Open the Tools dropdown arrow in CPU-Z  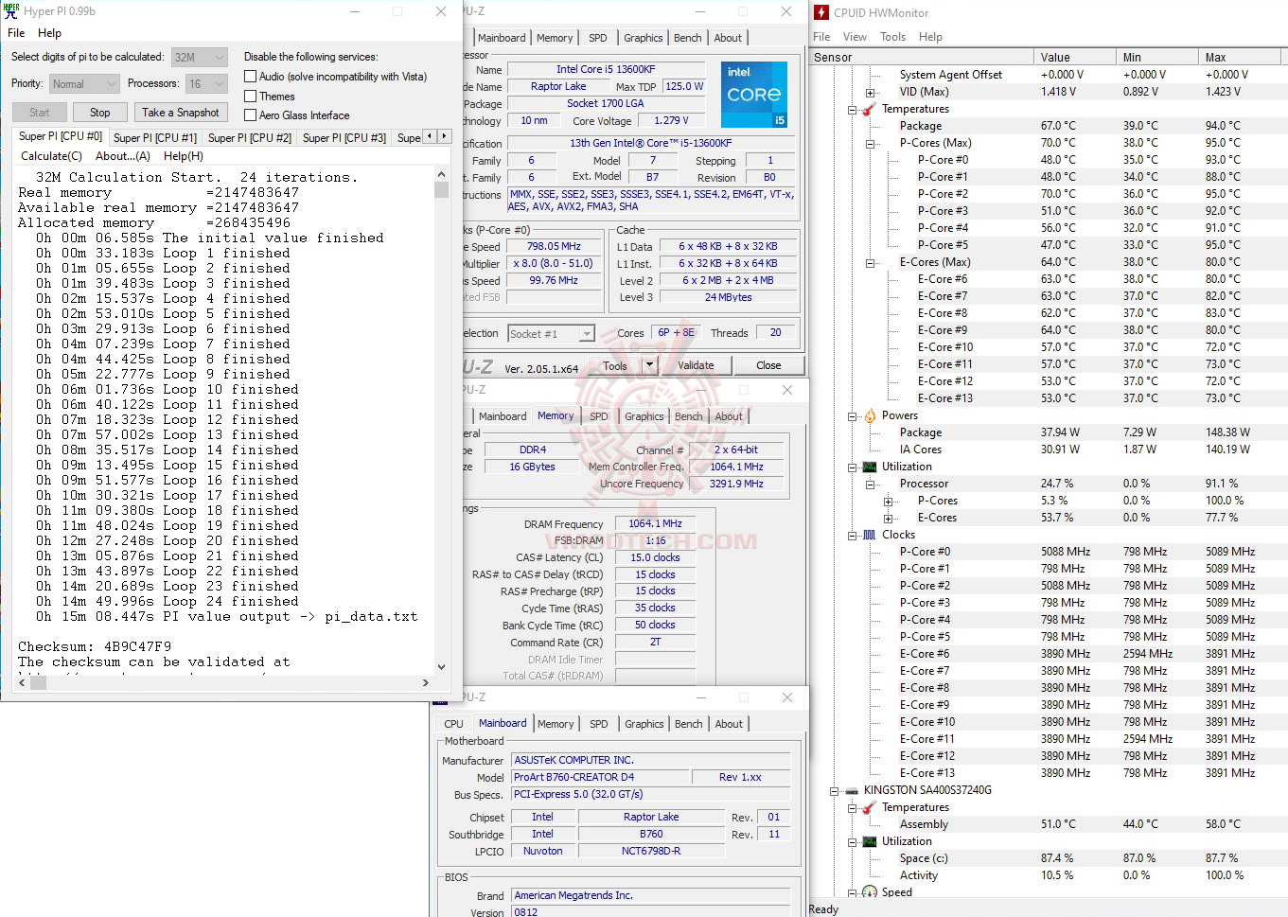tap(650, 365)
